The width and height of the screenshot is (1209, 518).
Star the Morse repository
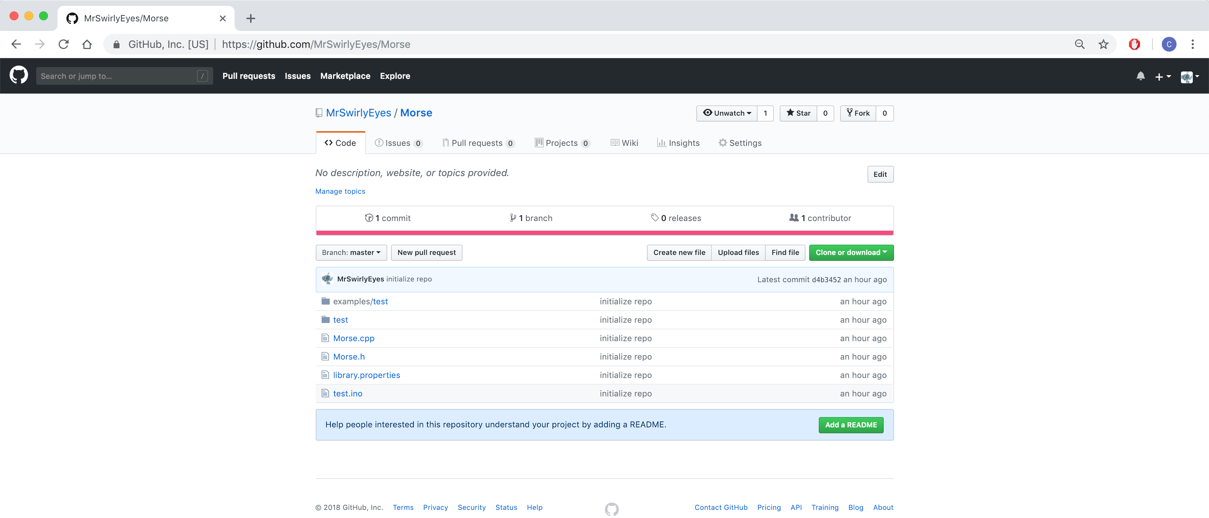(799, 113)
